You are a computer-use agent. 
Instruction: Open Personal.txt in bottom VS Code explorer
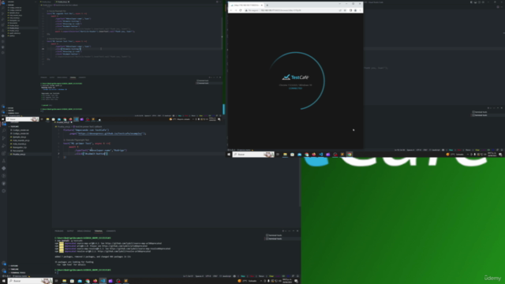(17, 151)
